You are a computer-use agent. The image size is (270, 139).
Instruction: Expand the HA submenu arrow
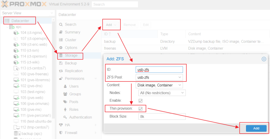coord(96,125)
